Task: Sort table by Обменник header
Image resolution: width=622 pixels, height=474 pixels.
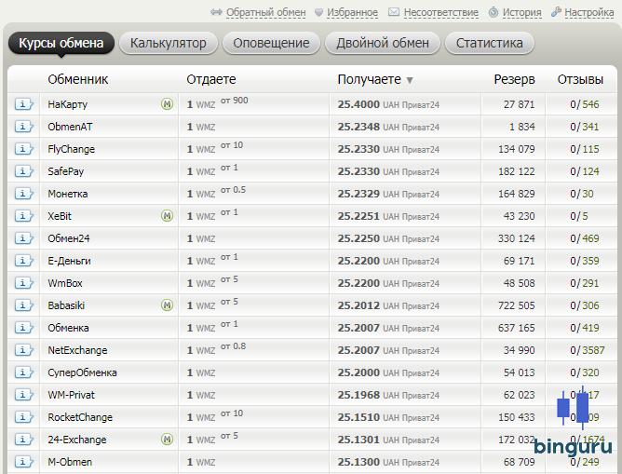Action: (78, 79)
